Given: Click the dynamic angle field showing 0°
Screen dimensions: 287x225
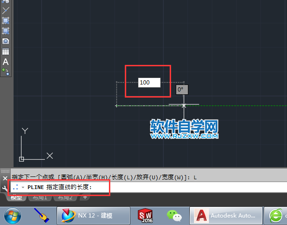Looking at the screenshot, I should click(182, 90).
